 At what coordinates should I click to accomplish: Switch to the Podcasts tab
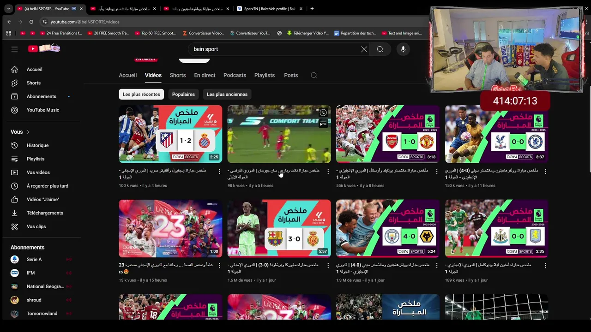point(235,75)
